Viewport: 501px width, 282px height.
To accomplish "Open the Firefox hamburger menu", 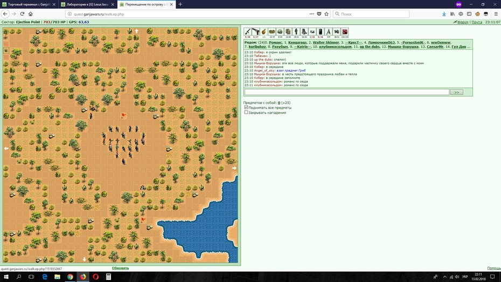I will [496, 13].
